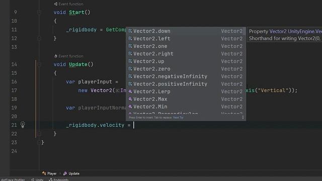The height and width of the screenshot is (181, 322).
Task: Click the property icon beside Vector2.positiveInfinity
Action: pyautogui.click(x=130, y=84)
